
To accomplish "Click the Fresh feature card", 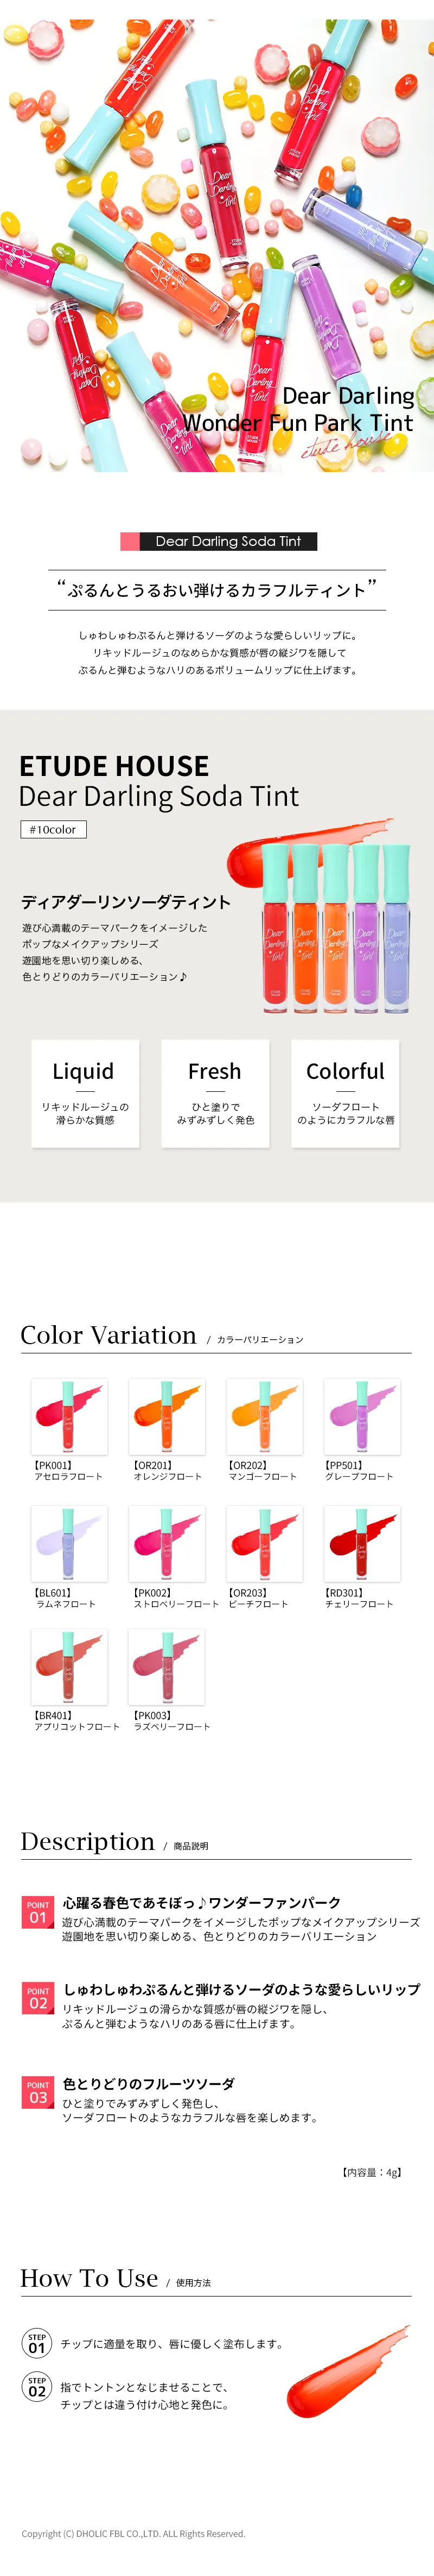I will tap(215, 1093).
